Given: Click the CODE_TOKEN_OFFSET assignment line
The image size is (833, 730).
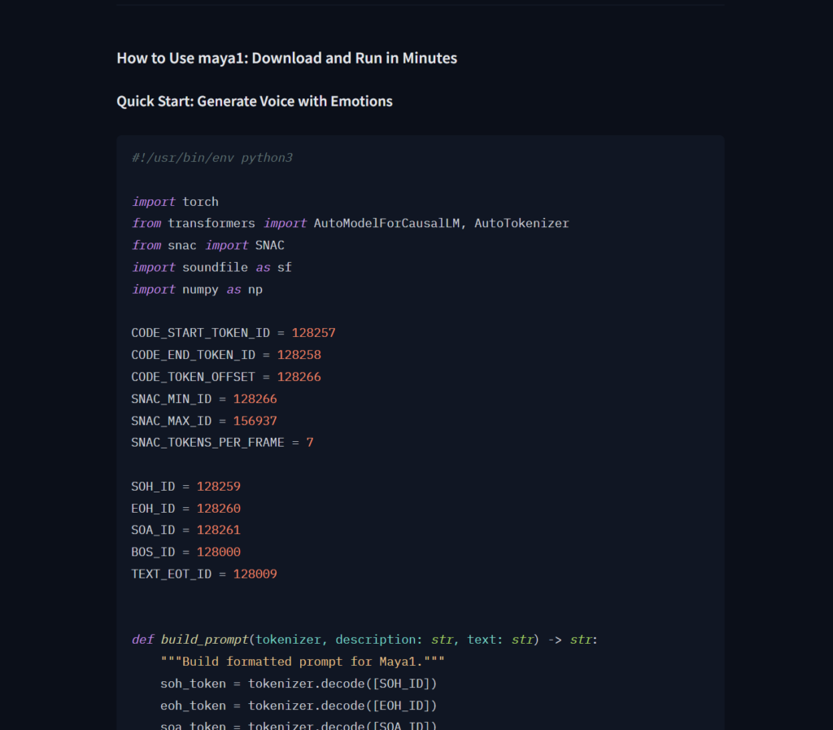Looking at the screenshot, I should 225,377.
